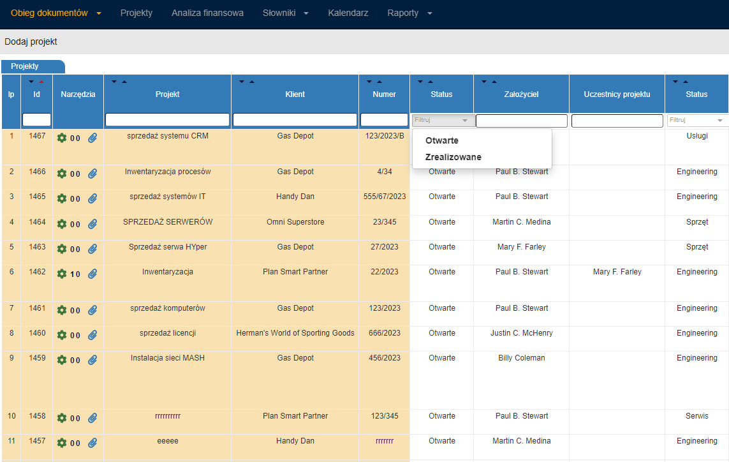
Task: Select the Projekty tab
Action: 25,66
